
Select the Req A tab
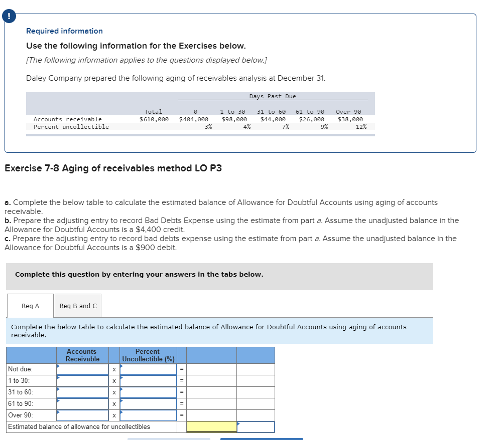[x=31, y=305]
